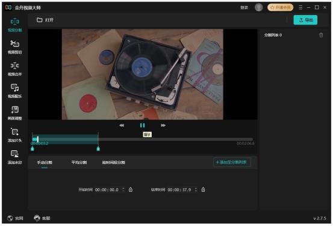The height and width of the screenshot is (226, 333).
Task: Click the 导出 export button
Action: pos(305,20)
